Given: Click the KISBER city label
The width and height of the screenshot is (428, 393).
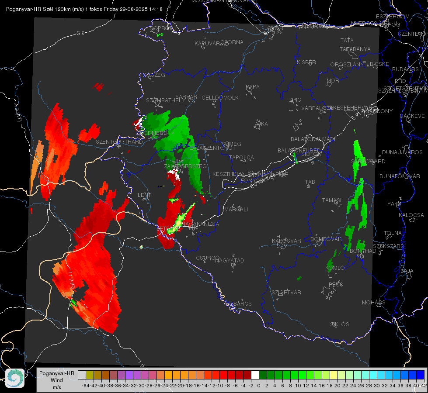Looking at the screenshot, I should coord(306,62).
